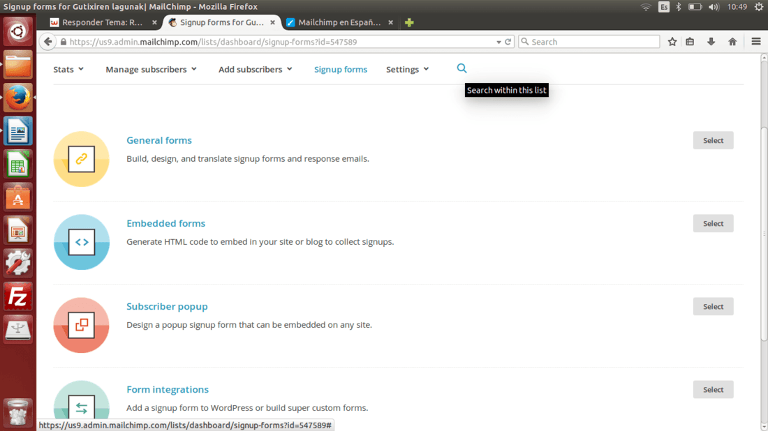Open the General forms heading link
The height and width of the screenshot is (431, 768).
[158, 140]
